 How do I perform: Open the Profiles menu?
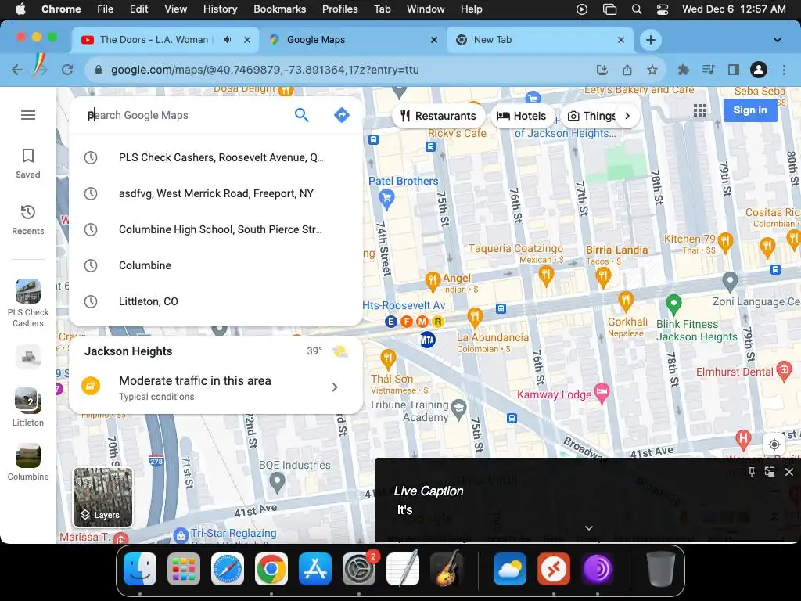click(339, 9)
